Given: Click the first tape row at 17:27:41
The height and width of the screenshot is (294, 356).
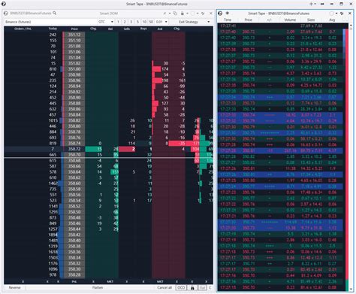Looking at the screenshot, I should pyautogui.click(x=280, y=26).
